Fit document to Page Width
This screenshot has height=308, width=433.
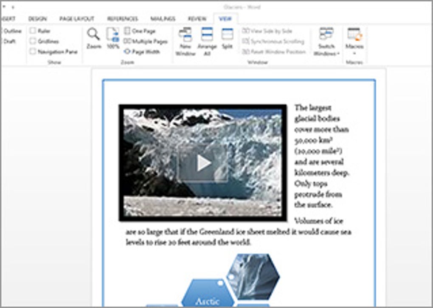[142, 52]
